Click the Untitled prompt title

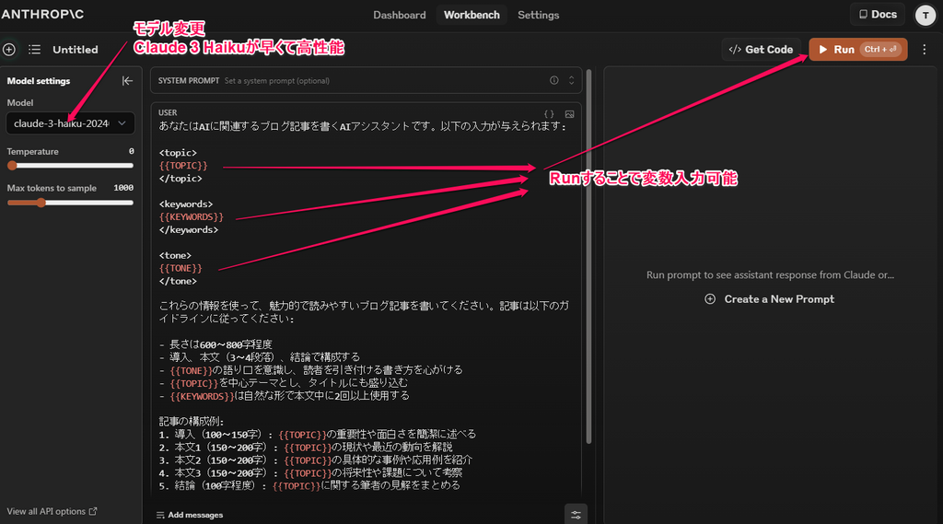[76, 50]
